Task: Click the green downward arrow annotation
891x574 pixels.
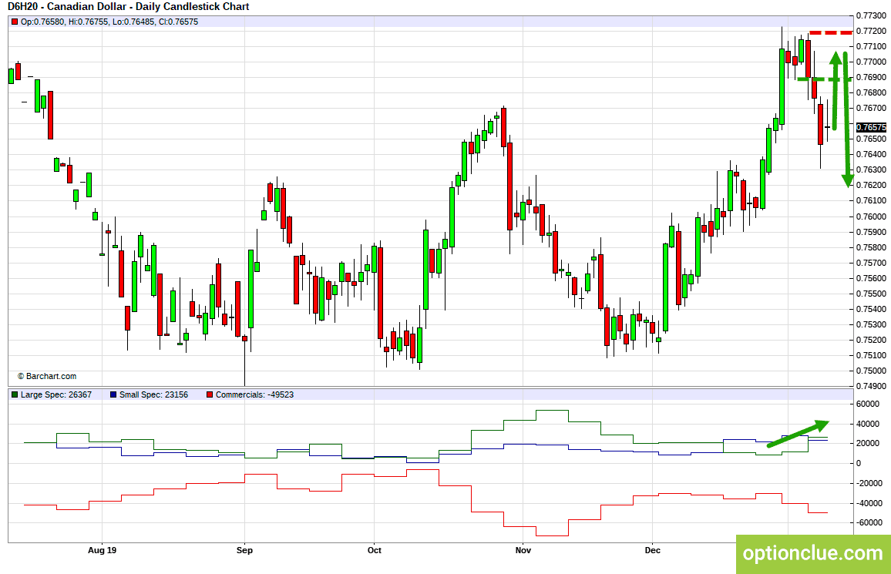Action: pos(846,119)
